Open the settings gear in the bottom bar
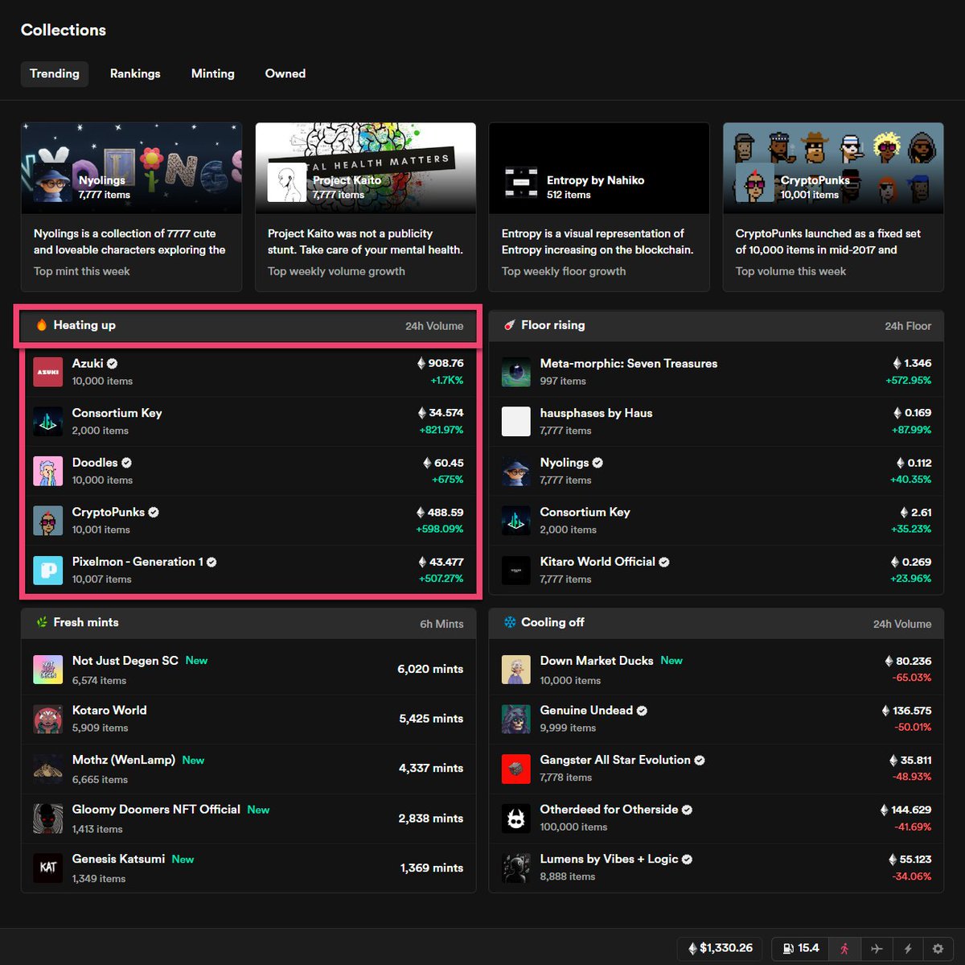The height and width of the screenshot is (965, 965). click(x=938, y=948)
